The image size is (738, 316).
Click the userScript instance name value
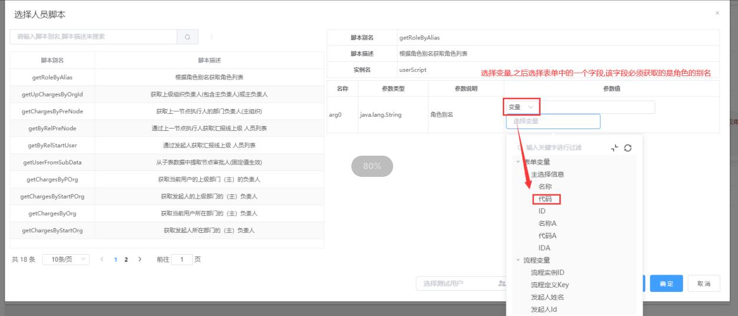413,70
